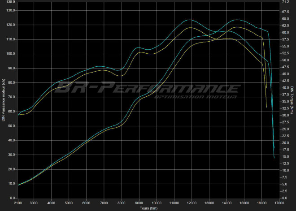Click the 14000 tick on the rpm axis

coord(226,202)
